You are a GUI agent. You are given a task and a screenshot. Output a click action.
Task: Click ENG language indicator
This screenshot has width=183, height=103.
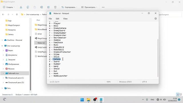pyautogui.click(x=152, y=100)
